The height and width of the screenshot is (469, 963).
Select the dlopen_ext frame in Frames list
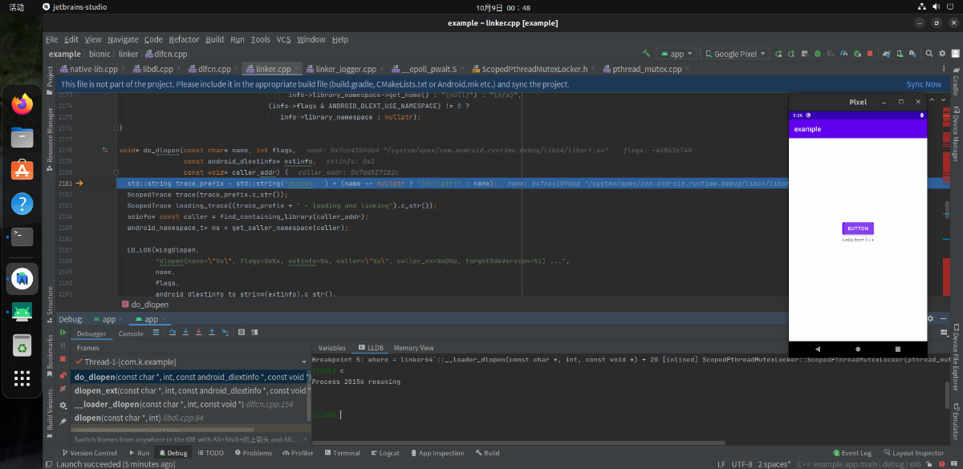[190, 390]
